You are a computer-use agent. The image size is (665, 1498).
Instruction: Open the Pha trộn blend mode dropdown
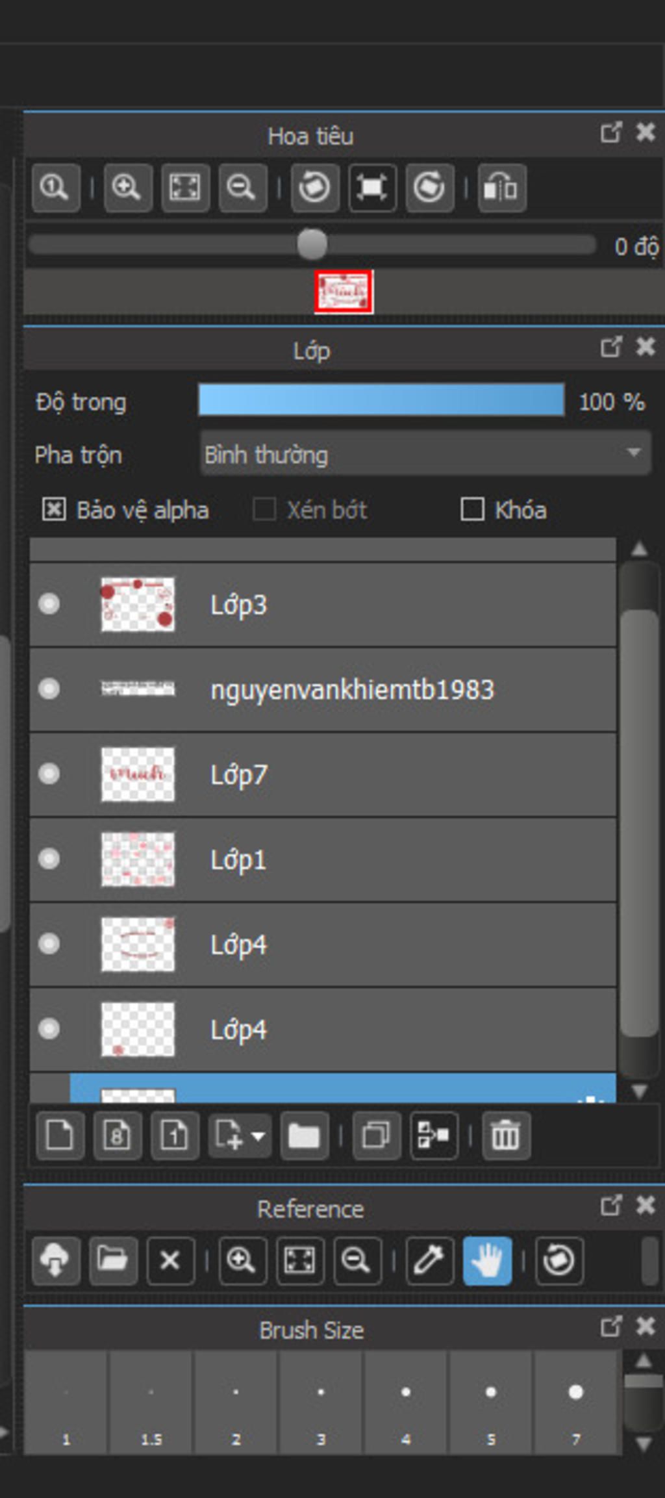point(425,453)
